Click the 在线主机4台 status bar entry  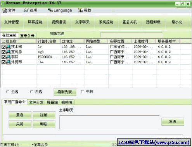point(10,145)
